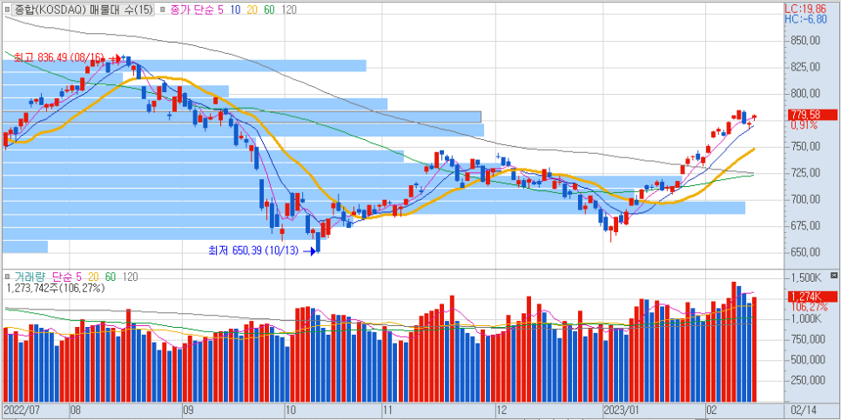Screen dimensions: 841x420
Task: Click the red 779.58 current price tag
Action: (804, 115)
